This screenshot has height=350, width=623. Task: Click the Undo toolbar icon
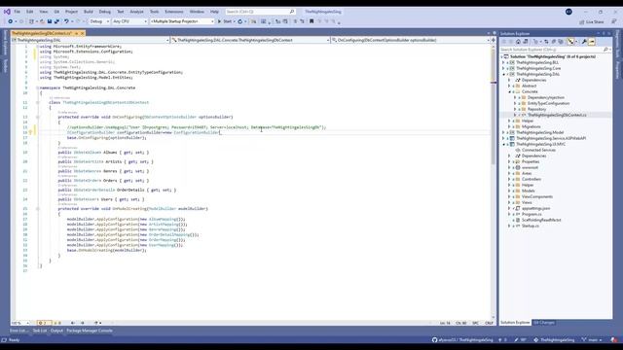66,21
